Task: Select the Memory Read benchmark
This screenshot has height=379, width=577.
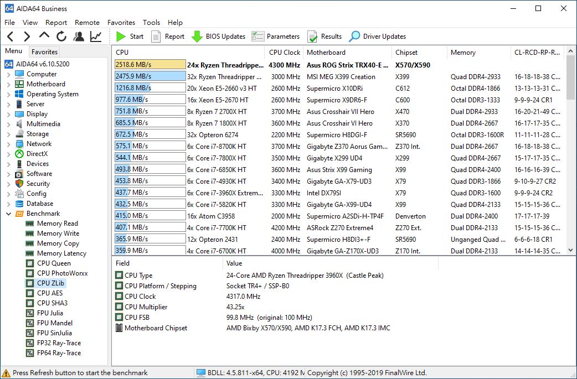Action: 58,224
